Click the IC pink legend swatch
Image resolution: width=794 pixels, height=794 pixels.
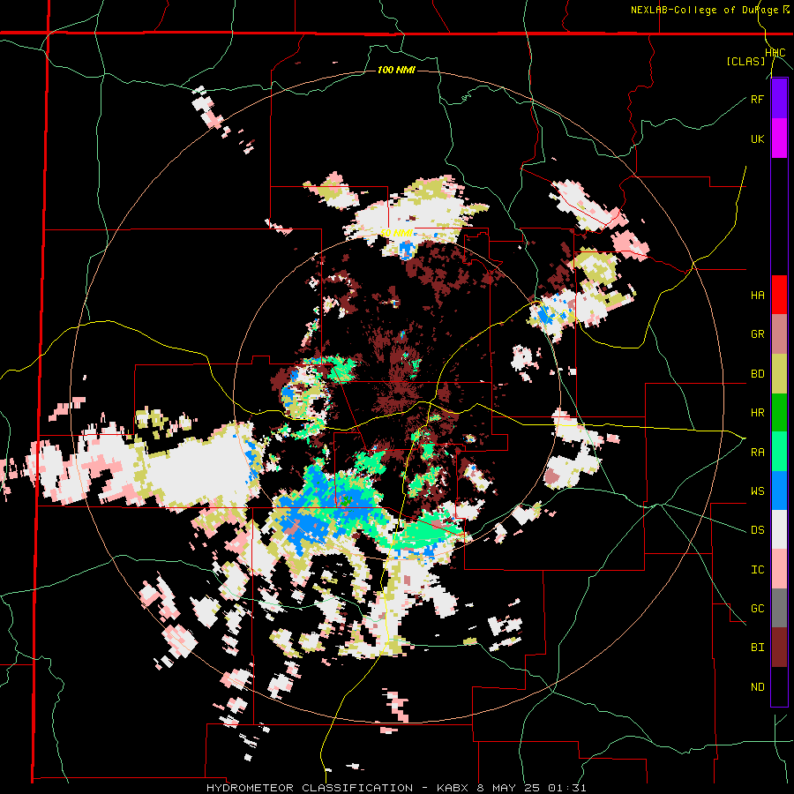pos(779,569)
